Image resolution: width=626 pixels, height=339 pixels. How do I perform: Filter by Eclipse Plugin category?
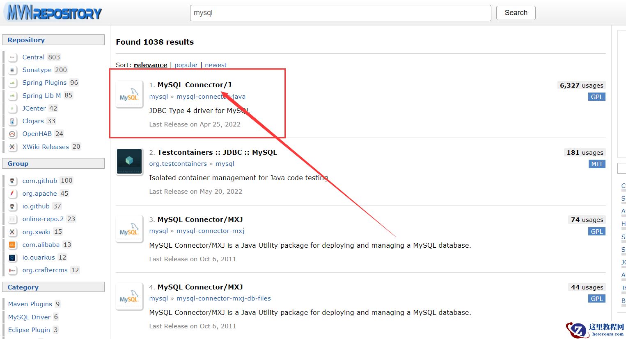[29, 330]
